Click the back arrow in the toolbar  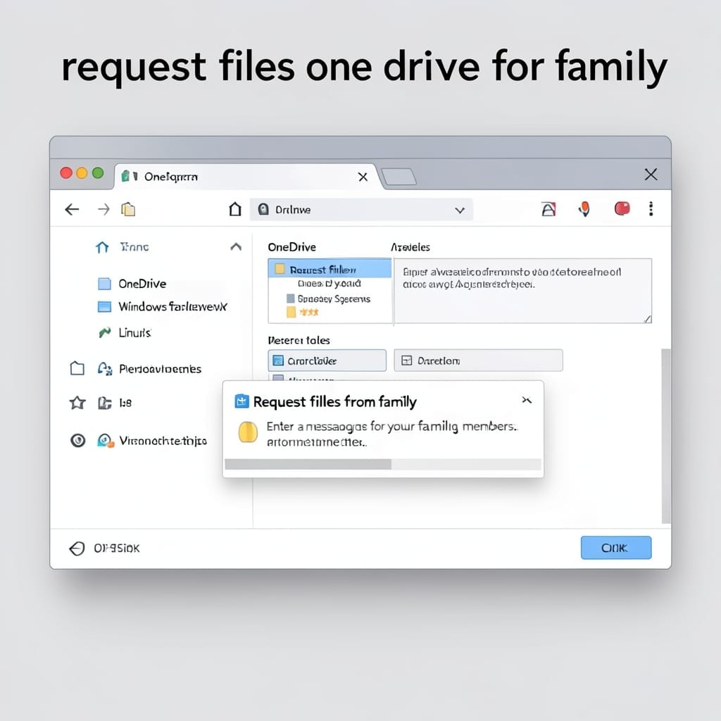click(72, 210)
